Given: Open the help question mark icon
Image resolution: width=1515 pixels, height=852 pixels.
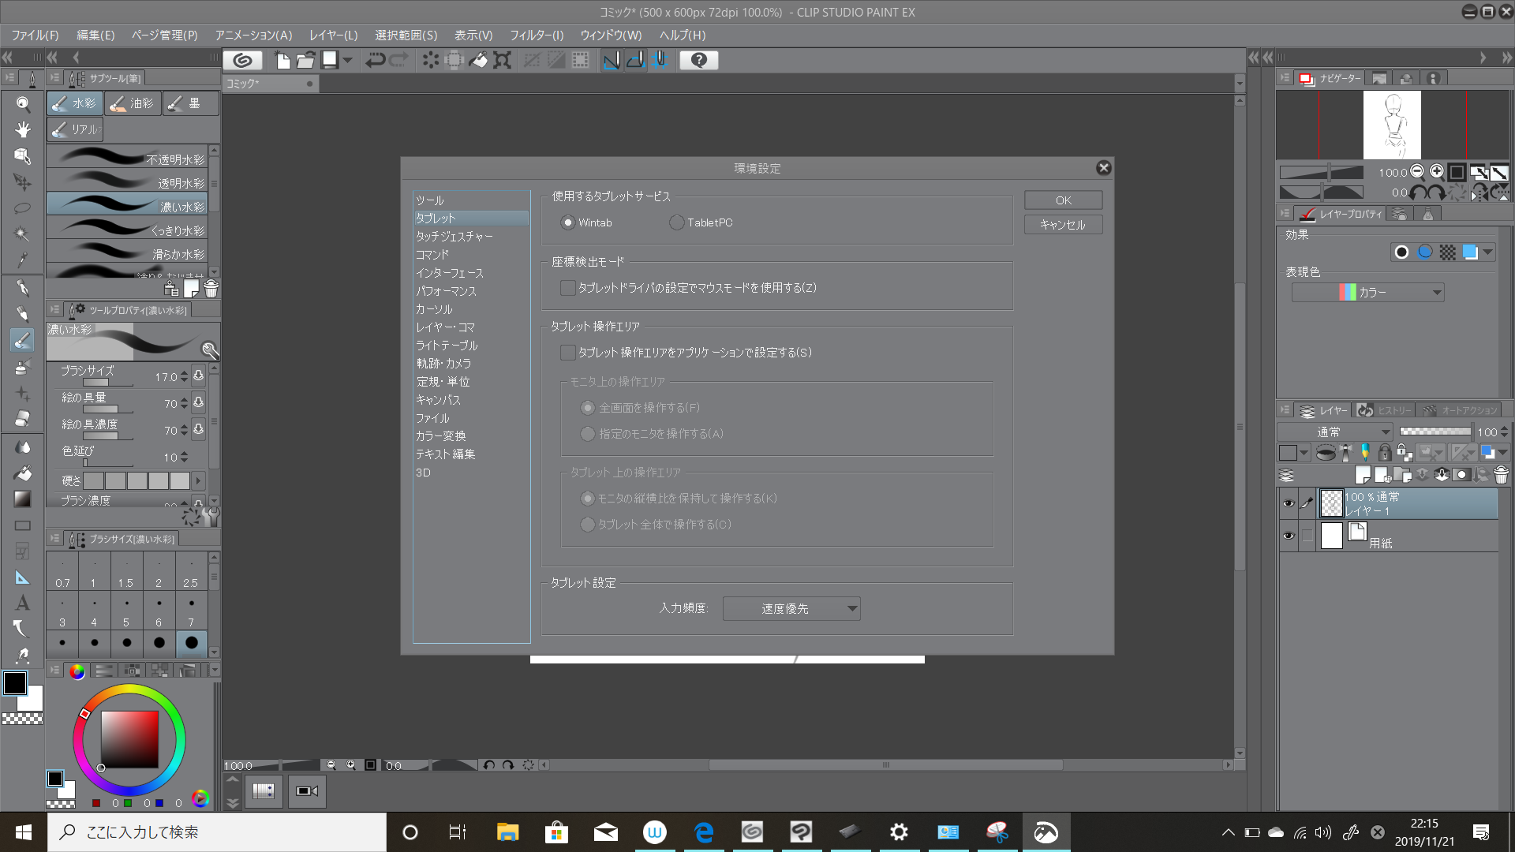Looking at the screenshot, I should (698, 60).
